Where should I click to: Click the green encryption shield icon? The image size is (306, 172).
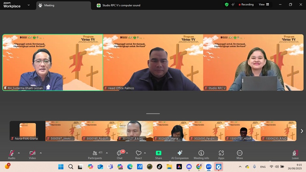[227, 5]
